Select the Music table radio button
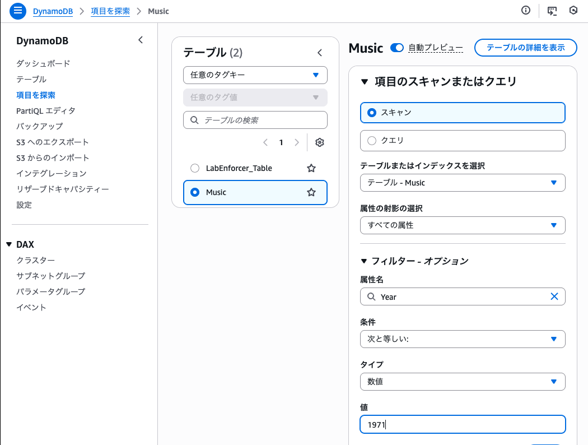 [195, 192]
